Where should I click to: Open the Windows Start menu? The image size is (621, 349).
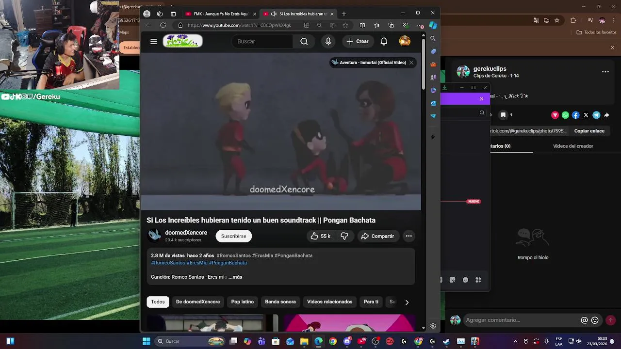pyautogui.click(x=146, y=341)
